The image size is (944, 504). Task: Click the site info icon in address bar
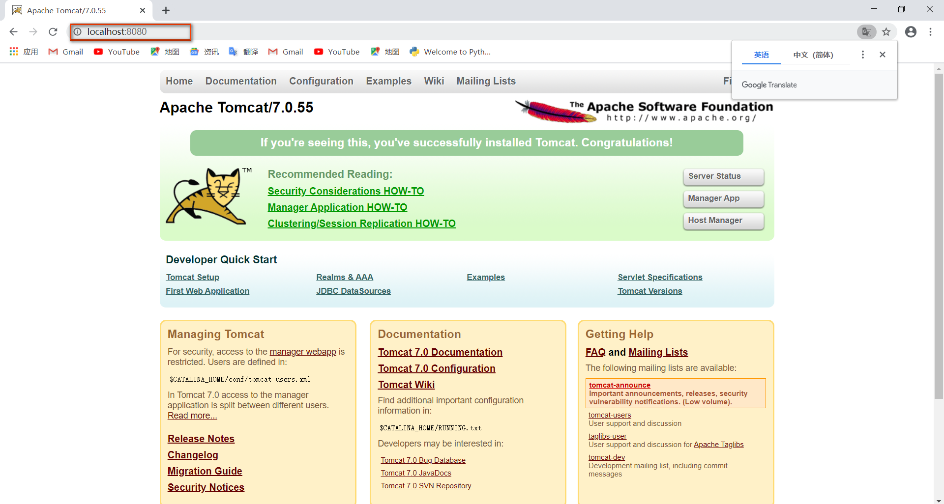pos(78,32)
